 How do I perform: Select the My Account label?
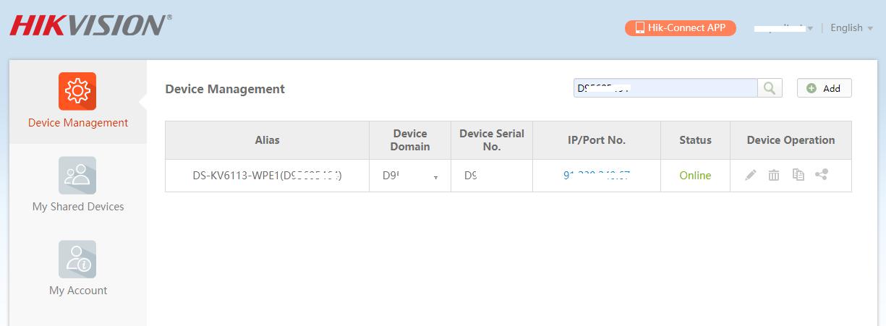[x=78, y=291]
